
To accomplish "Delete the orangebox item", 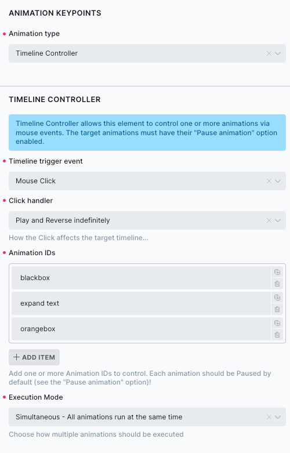I will [277, 335].
